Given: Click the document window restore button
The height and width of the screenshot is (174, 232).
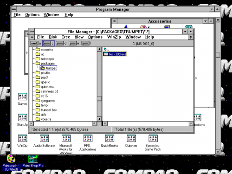Looking at the screenshot, I should pyautogui.click(x=191, y=37).
